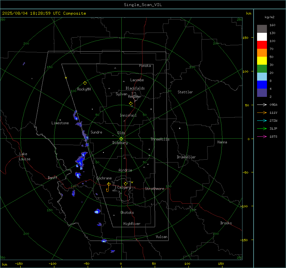The height and width of the screenshot is (268, 286).
Task: Click the white plus marker west of Hanna
Action: [x=180, y=128]
